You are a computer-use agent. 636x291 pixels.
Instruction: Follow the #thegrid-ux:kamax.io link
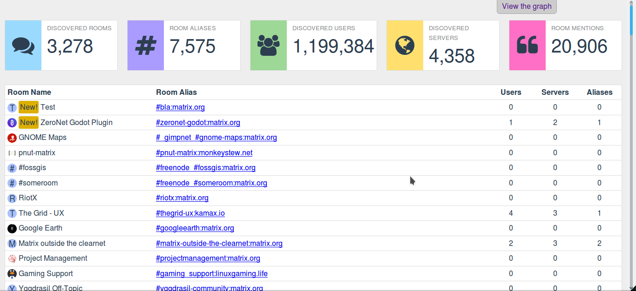(x=190, y=213)
